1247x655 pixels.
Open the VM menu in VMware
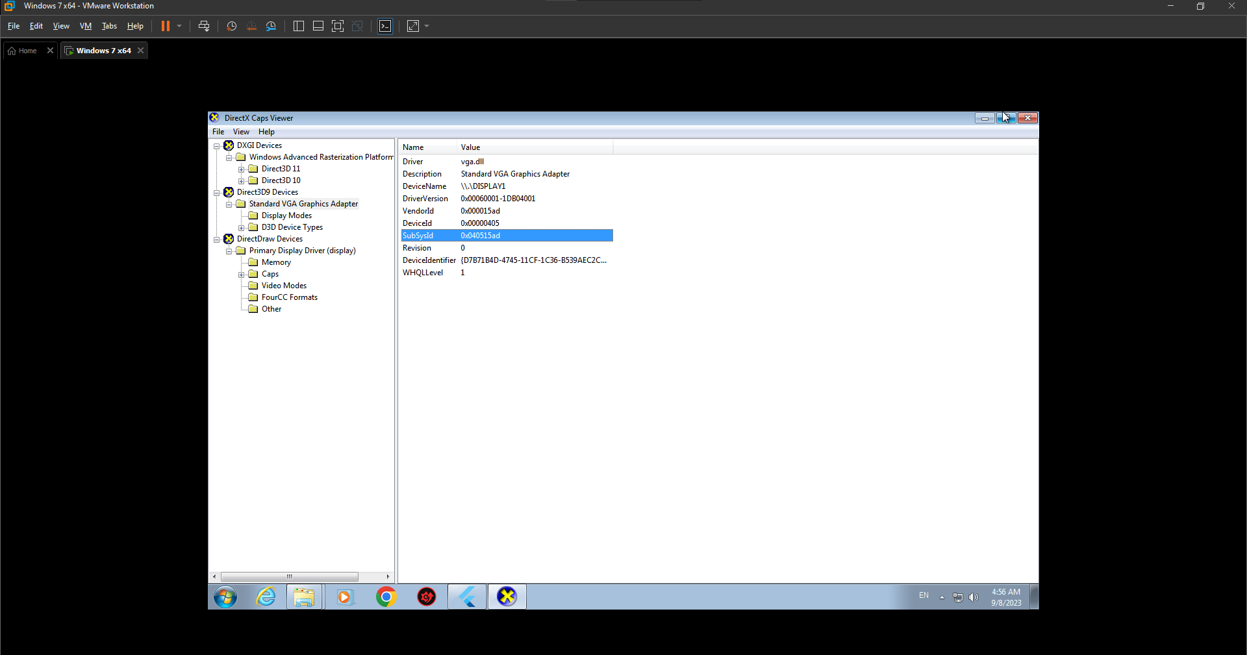(x=85, y=26)
